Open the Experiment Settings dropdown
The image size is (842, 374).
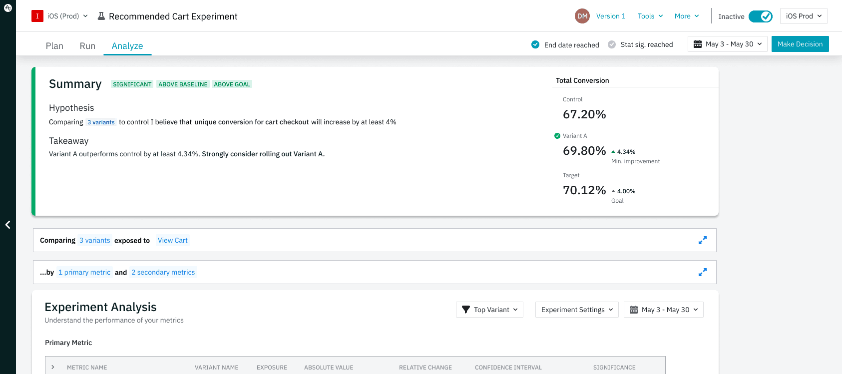(577, 310)
